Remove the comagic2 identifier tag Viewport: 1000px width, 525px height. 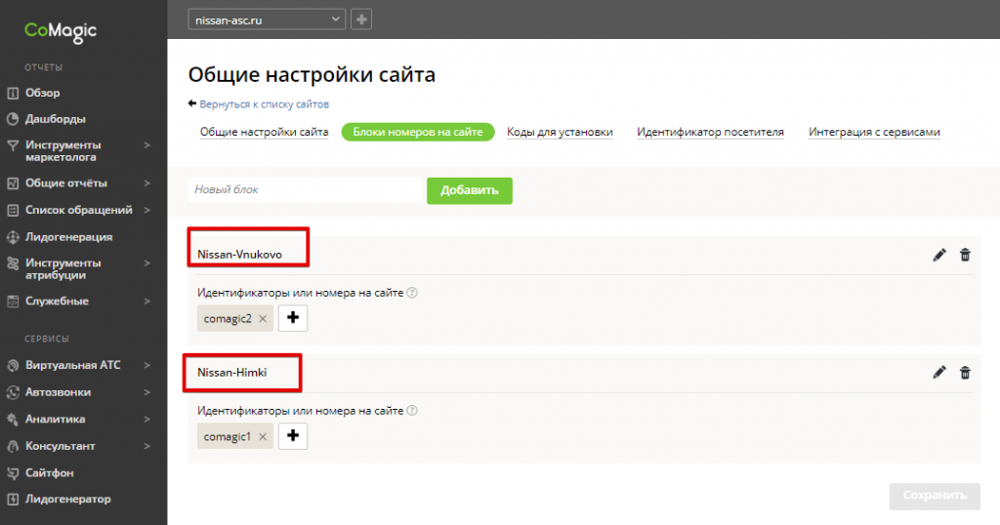click(262, 318)
